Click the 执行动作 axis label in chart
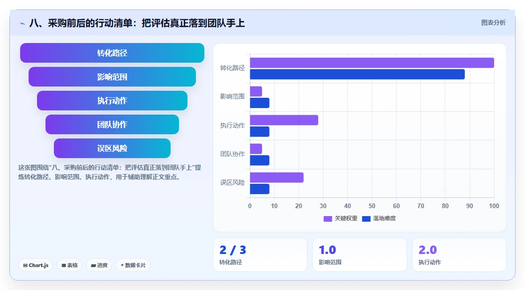This screenshot has width=525, height=290. [x=232, y=126]
